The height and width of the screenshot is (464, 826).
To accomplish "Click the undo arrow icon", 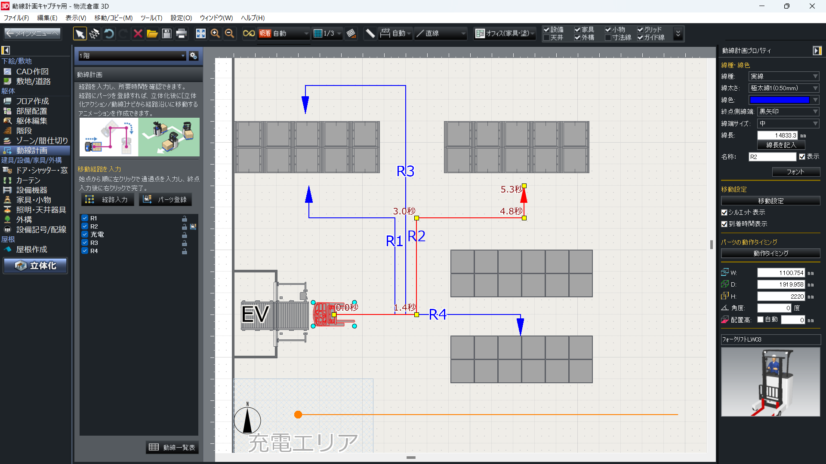I will [x=109, y=34].
